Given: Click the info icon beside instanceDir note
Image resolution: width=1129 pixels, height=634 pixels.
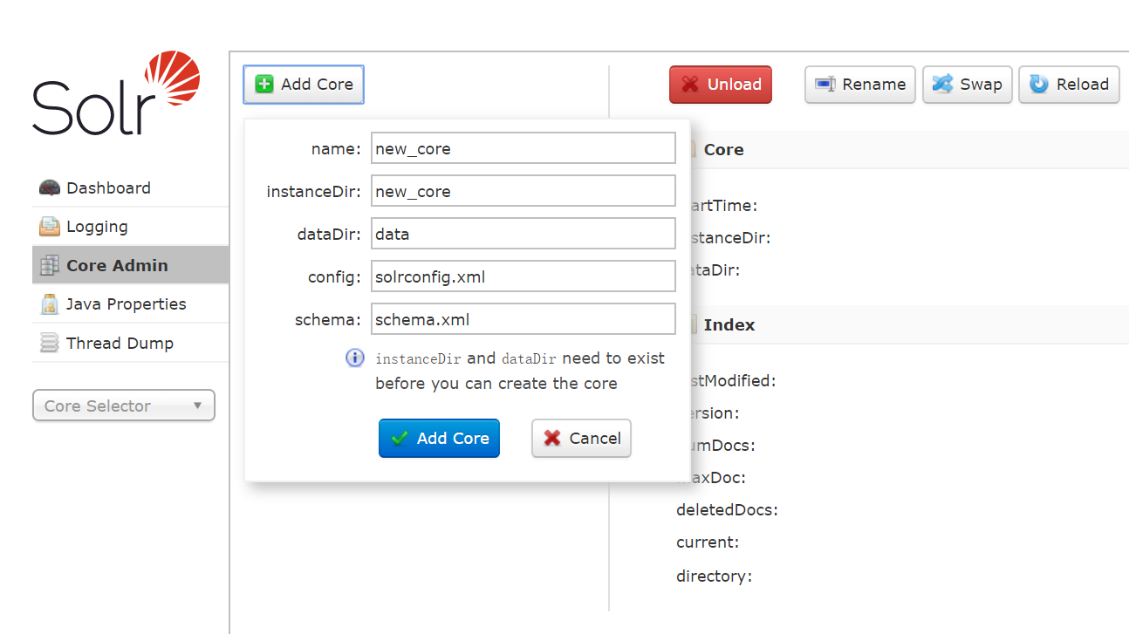Looking at the screenshot, I should coord(355,358).
